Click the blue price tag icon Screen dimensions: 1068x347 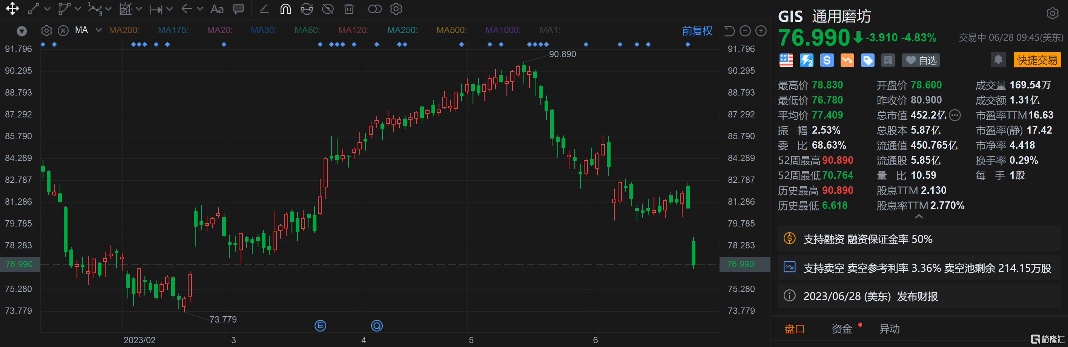[867, 60]
